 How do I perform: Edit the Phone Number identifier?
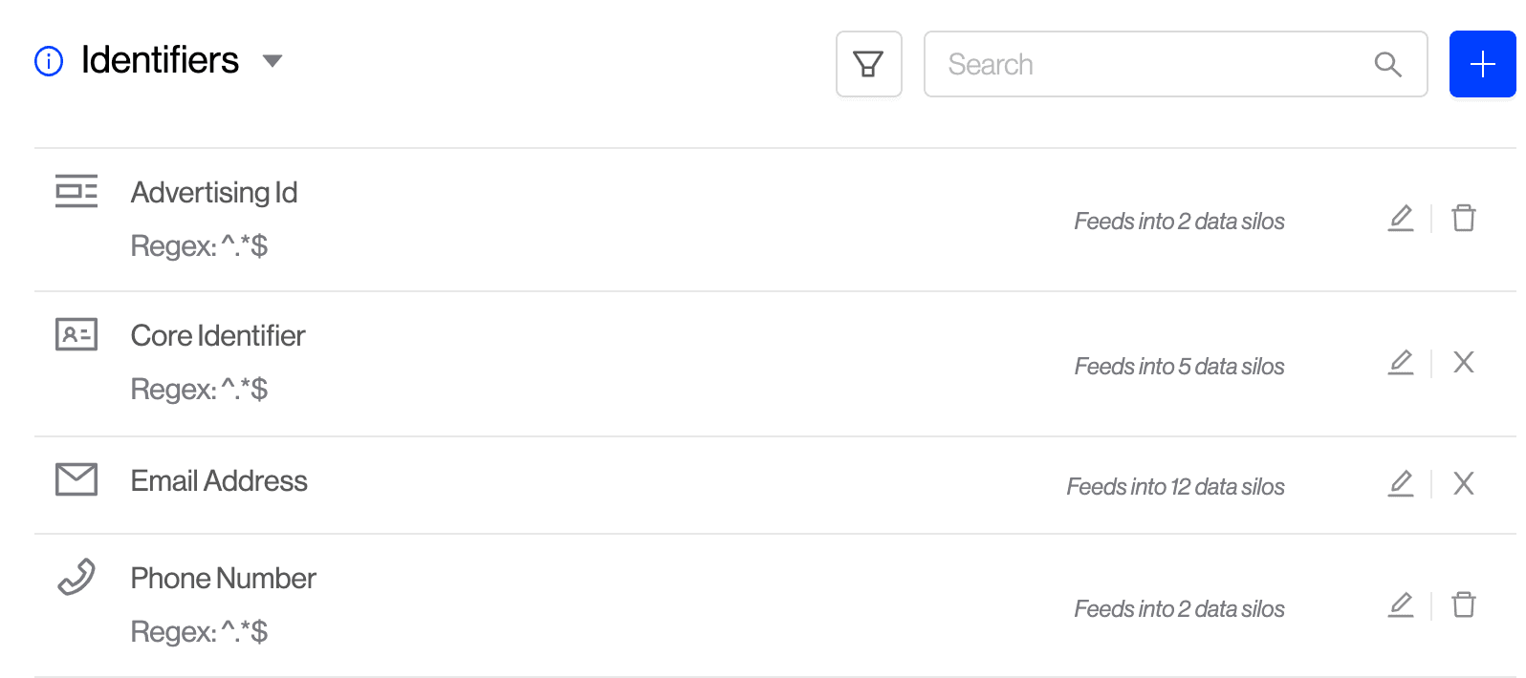(x=1401, y=605)
